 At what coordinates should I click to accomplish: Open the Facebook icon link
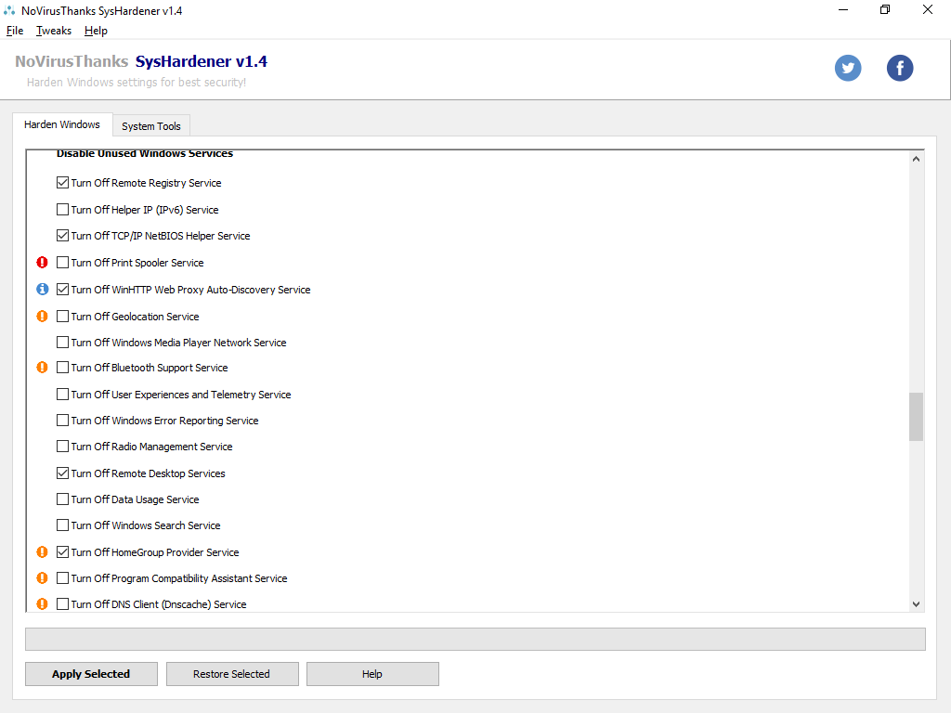point(899,68)
